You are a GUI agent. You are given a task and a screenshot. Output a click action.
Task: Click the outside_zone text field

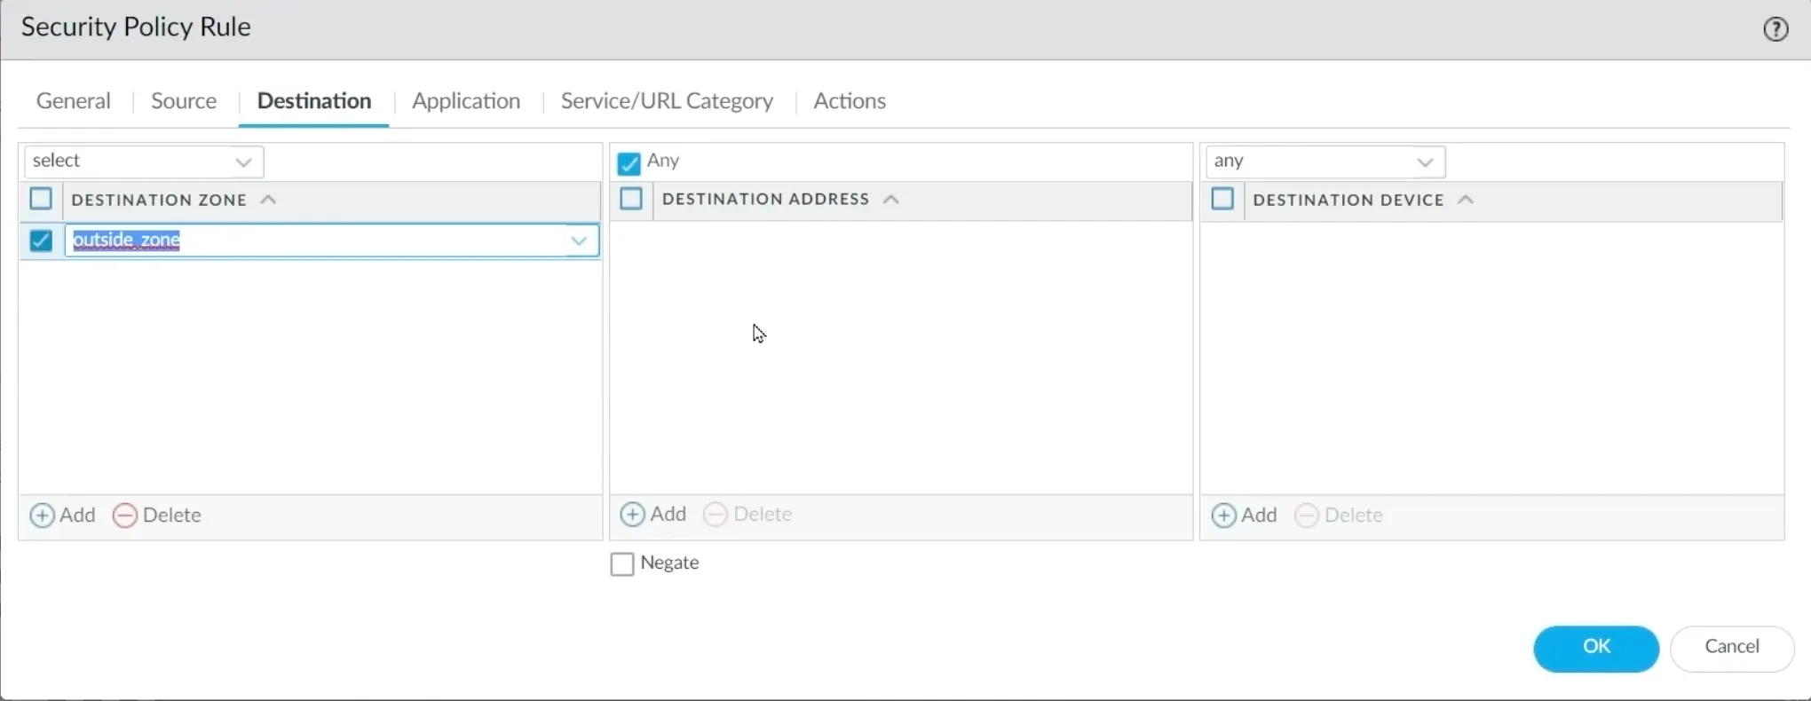pos(311,240)
